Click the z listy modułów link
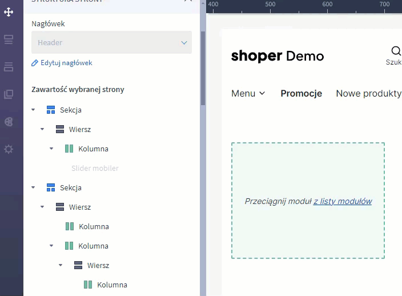 pos(343,201)
